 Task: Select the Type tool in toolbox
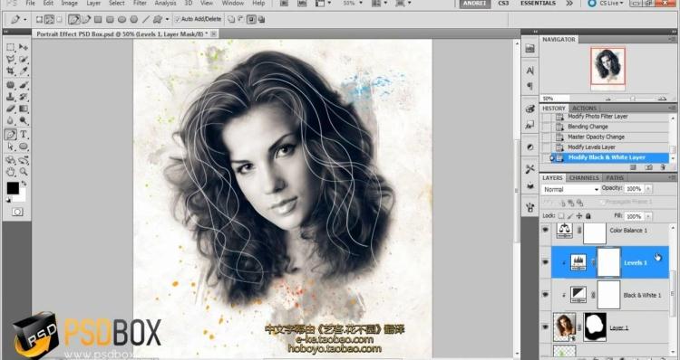tap(24, 134)
